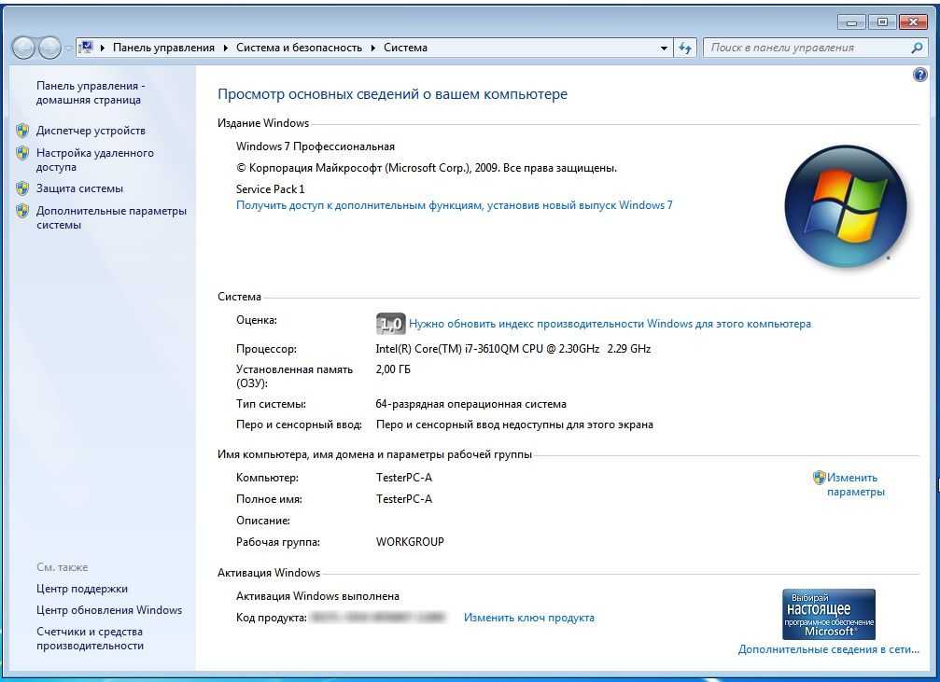Click the Service Pack 1 text

click(271, 188)
